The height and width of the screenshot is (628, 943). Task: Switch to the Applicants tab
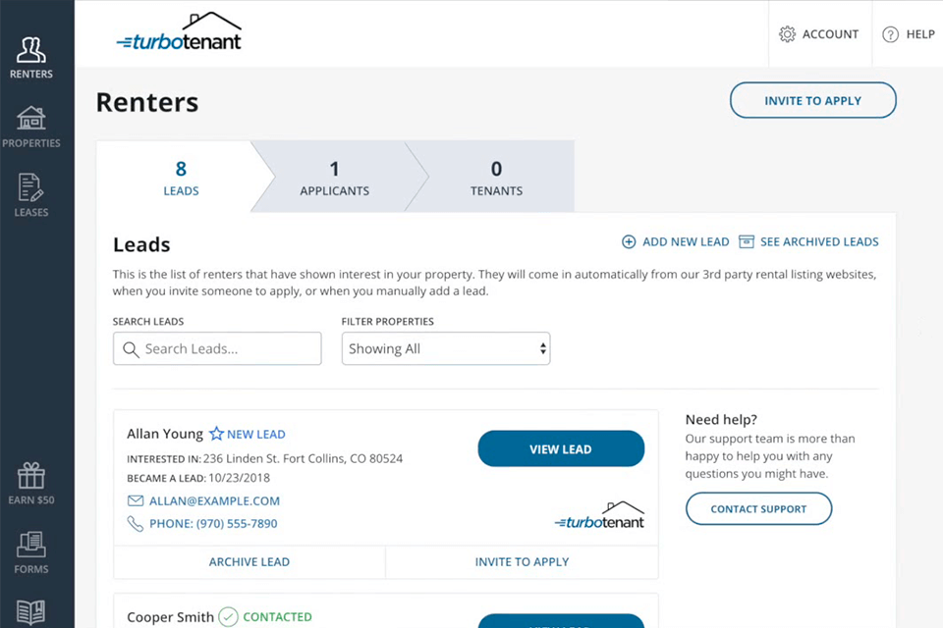[x=335, y=178]
